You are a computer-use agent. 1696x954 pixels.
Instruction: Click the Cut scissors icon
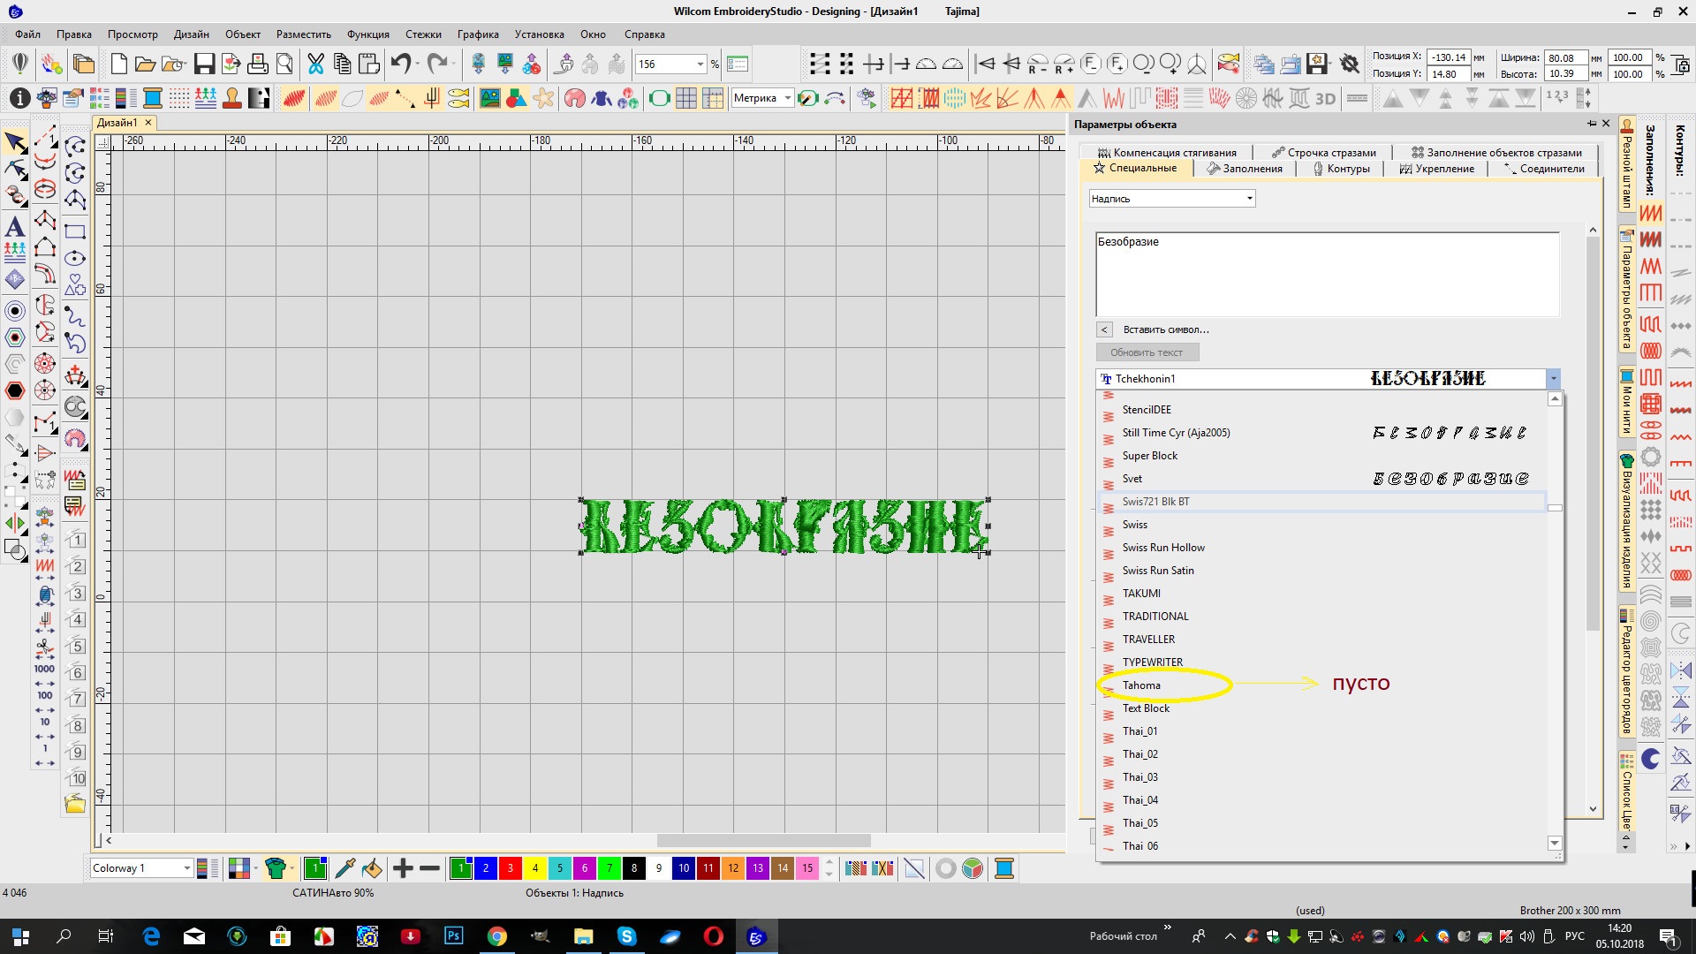315,64
